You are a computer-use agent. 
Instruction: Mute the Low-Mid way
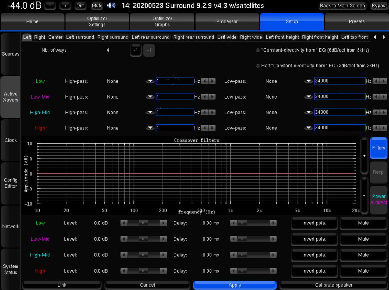(363, 239)
